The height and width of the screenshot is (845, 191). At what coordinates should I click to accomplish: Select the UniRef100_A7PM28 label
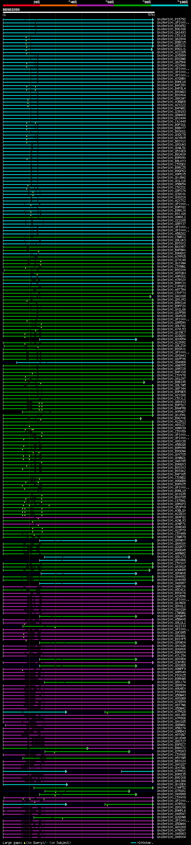point(171,712)
